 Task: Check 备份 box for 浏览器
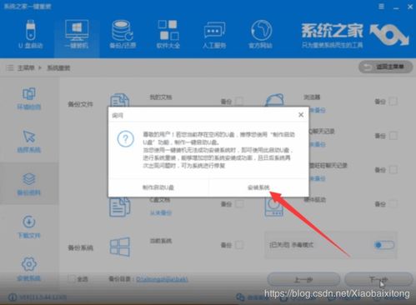point(393,102)
